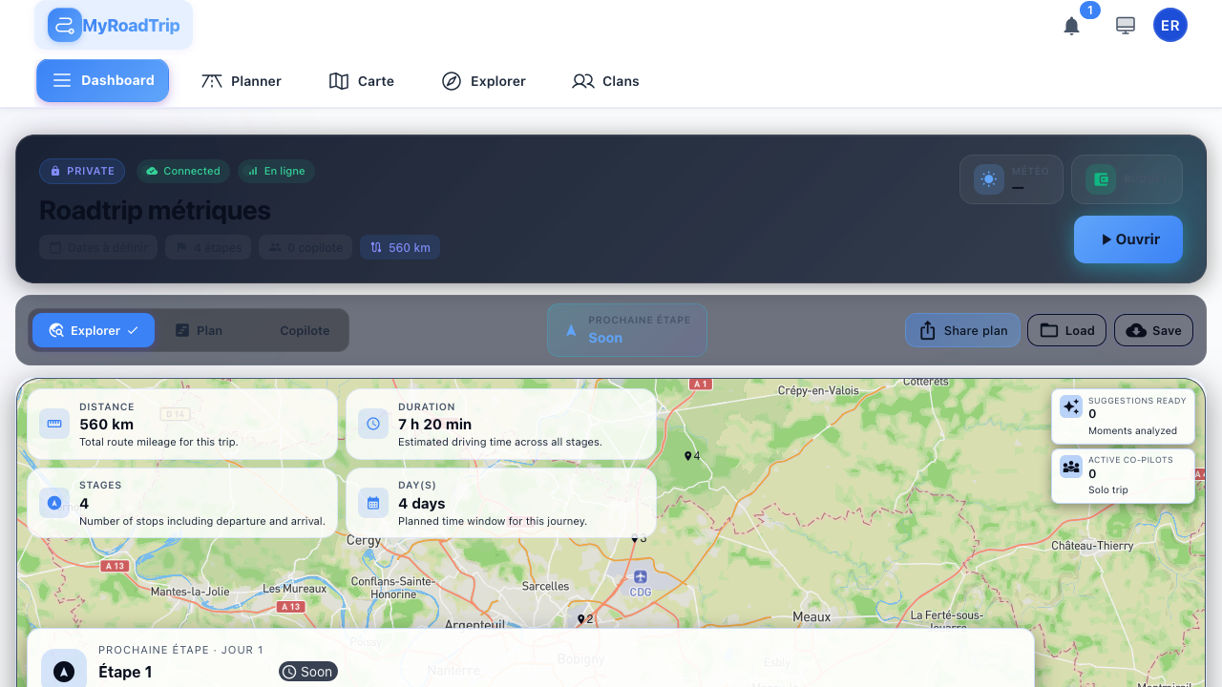Click the 560 km distance chip

tap(400, 247)
